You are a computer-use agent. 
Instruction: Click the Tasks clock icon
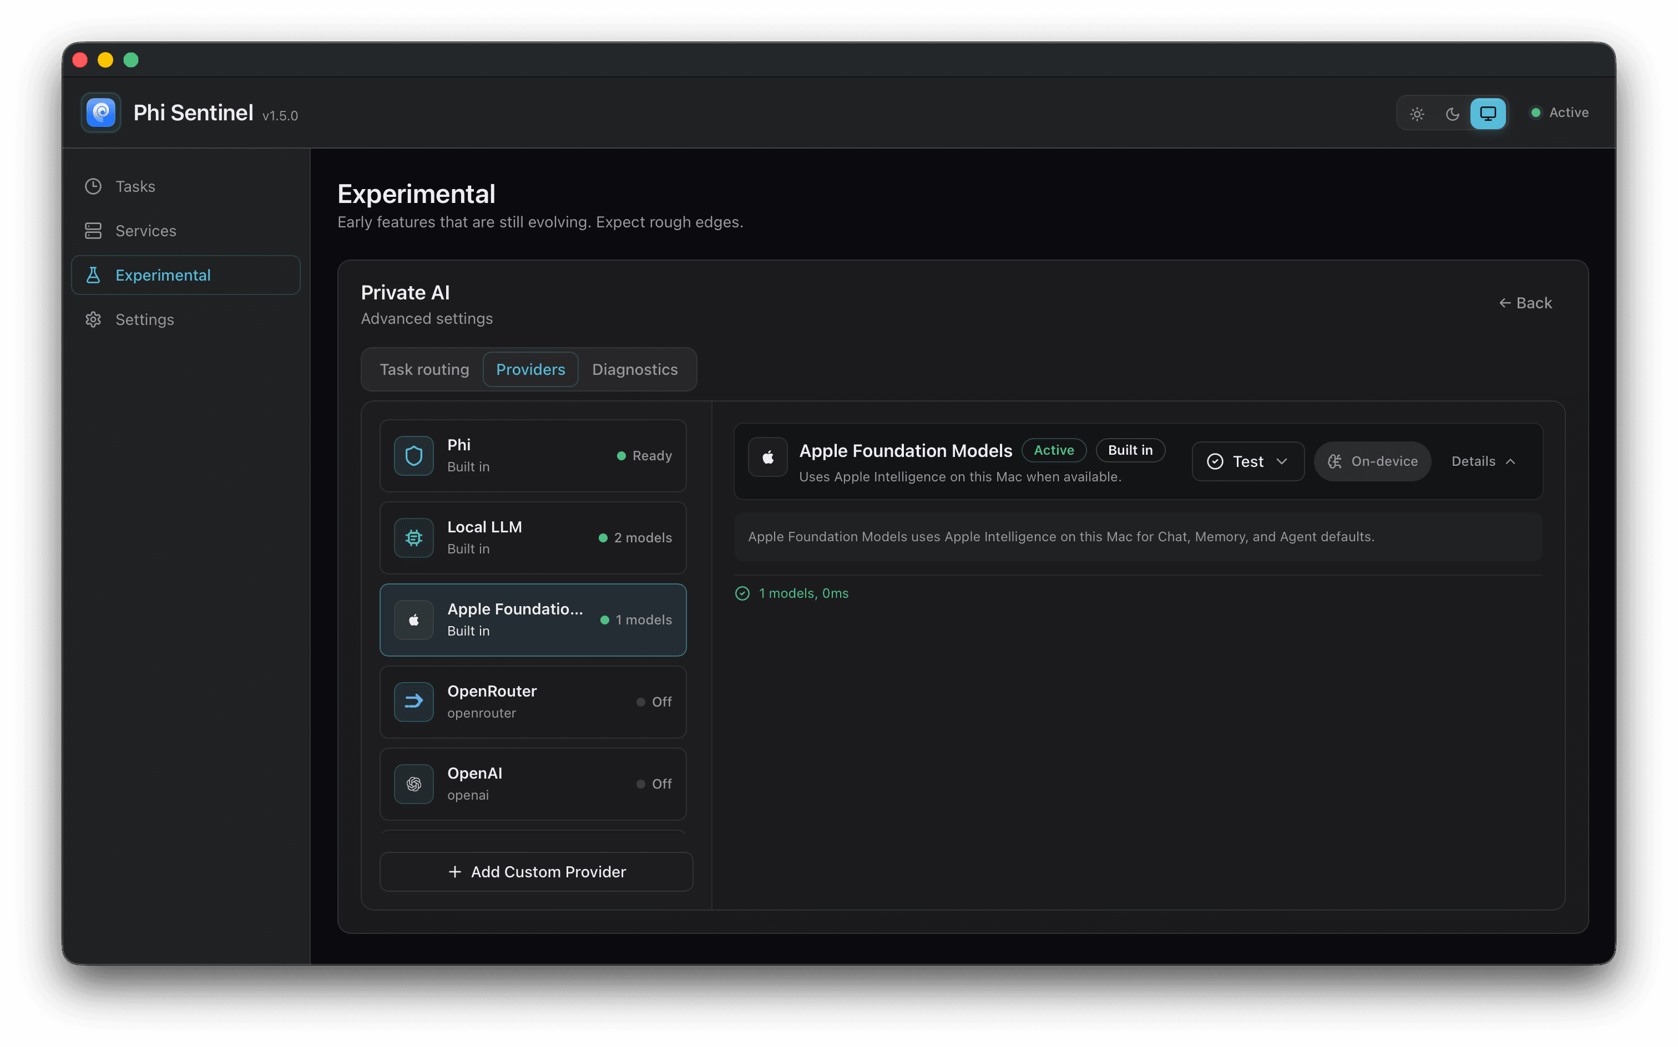94,186
